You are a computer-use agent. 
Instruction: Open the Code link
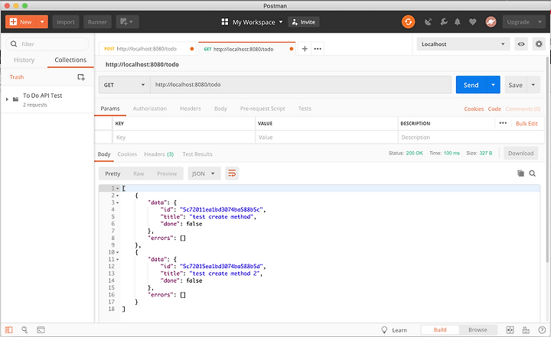(494, 109)
